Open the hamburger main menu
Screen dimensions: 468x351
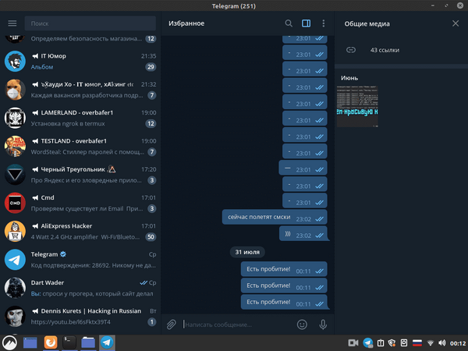coord(12,23)
